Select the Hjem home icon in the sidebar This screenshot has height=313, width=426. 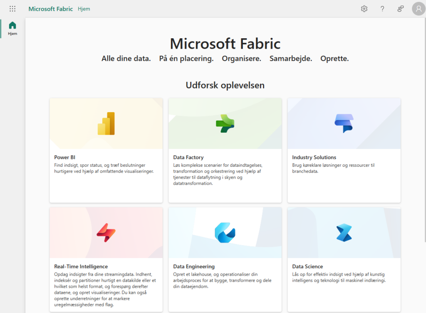tap(12, 28)
